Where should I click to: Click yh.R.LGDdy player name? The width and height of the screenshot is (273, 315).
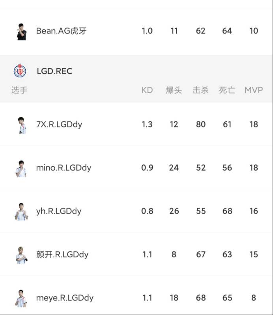(59, 211)
